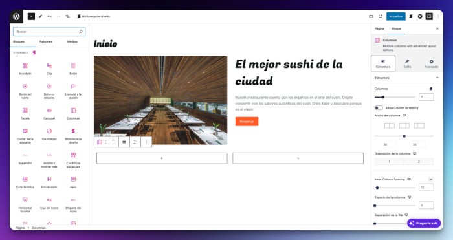Select the Bloques tab

point(19,42)
